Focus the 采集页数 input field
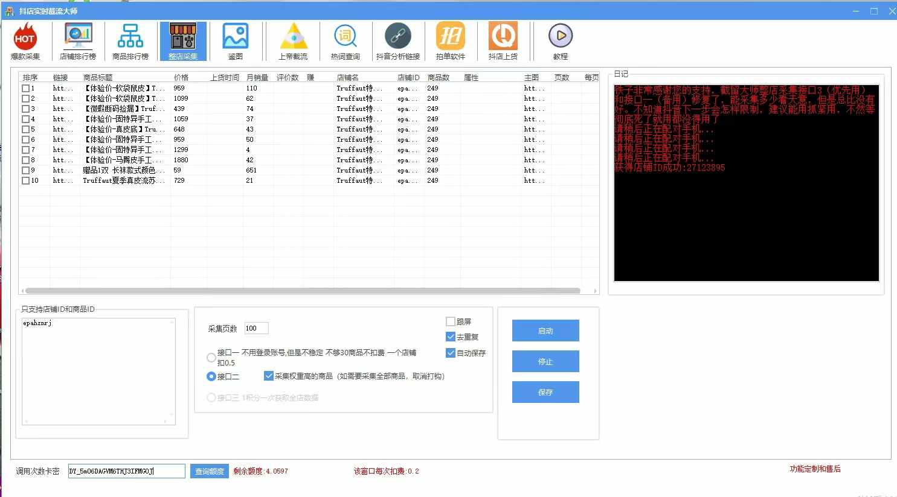Screen dimensions: 897x497 click(x=256, y=328)
